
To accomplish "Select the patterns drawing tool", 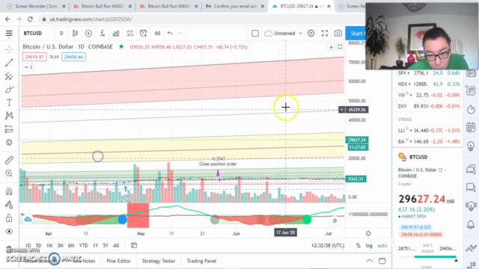I will click(x=9, y=116).
